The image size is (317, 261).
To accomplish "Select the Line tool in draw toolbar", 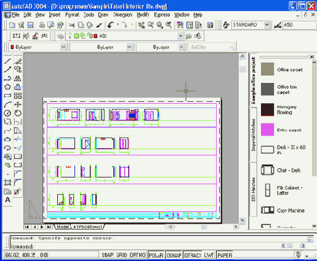I will coord(7,61).
